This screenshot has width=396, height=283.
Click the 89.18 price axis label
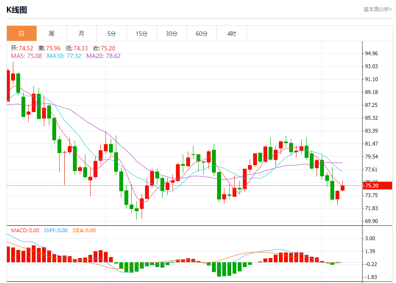[x=372, y=92]
